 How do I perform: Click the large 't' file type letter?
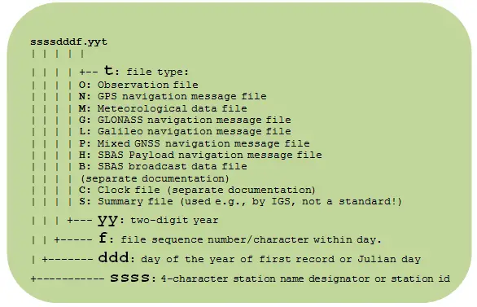[x=110, y=70]
